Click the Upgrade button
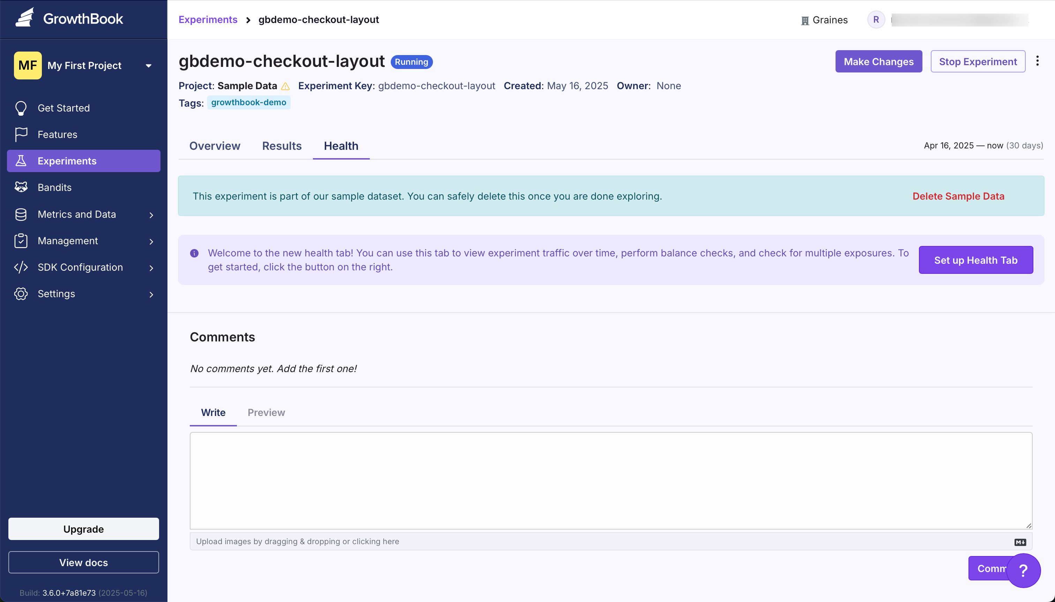This screenshot has width=1055, height=602. pos(84,529)
